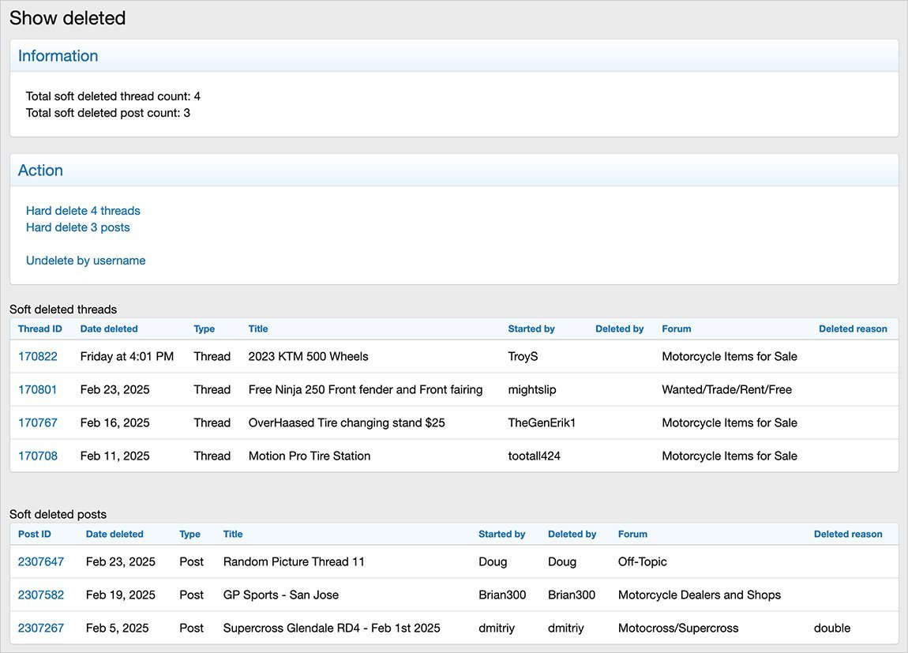Click "Title" header in the threads table
Screen dimensions: 908x653
(x=258, y=328)
